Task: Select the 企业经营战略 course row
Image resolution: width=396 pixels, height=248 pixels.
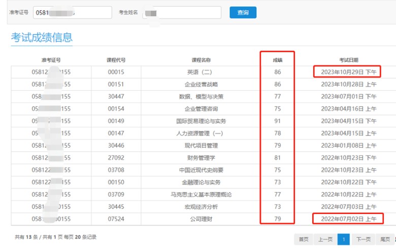Action: click(201, 84)
